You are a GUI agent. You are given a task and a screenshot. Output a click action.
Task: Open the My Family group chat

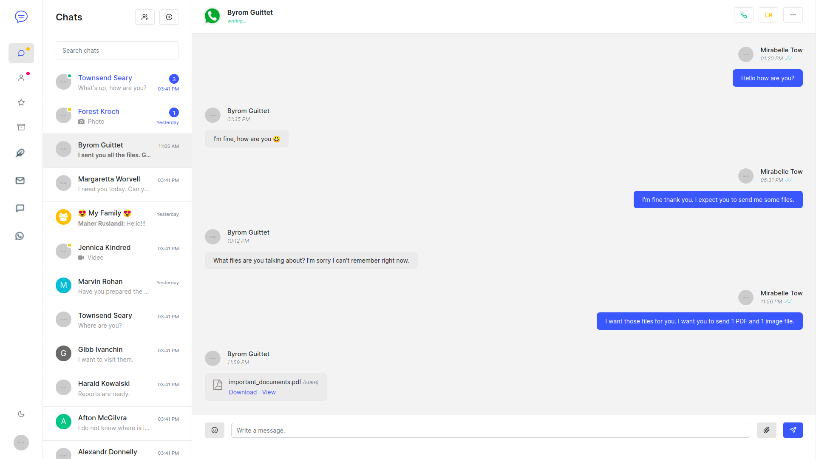click(x=117, y=218)
